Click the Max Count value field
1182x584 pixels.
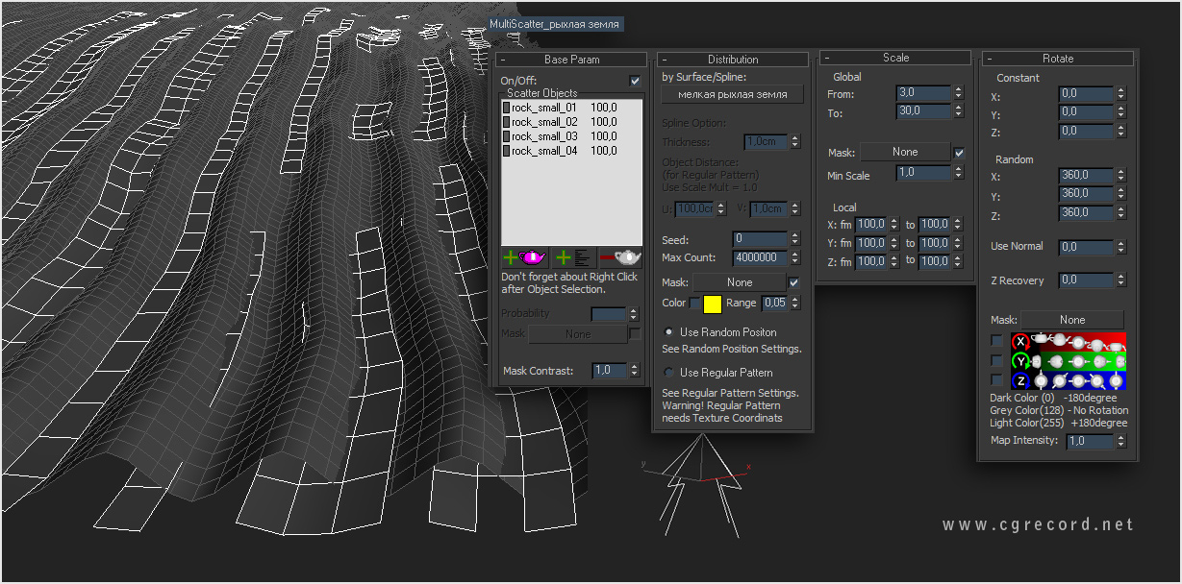pos(760,257)
